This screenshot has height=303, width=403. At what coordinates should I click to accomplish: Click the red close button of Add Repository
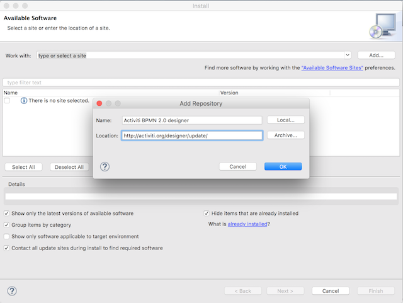point(99,103)
